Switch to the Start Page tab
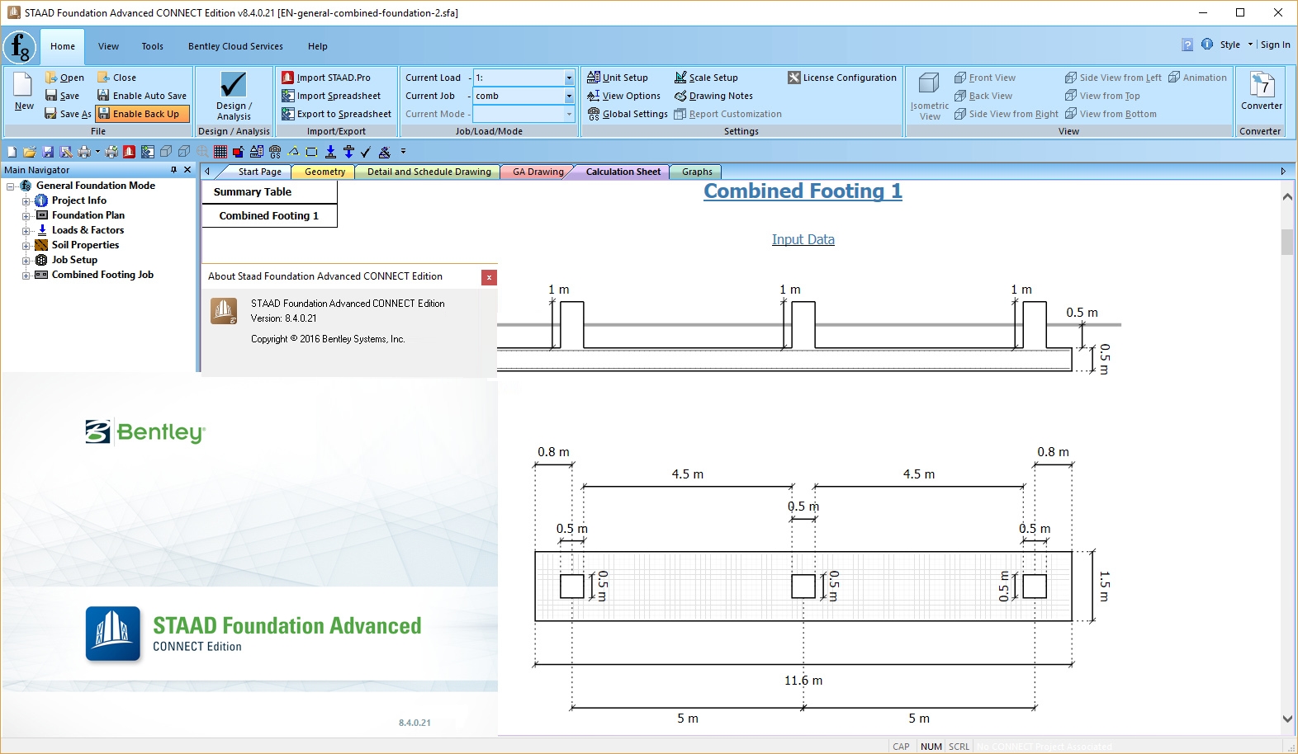Image resolution: width=1298 pixels, height=754 pixels. [x=259, y=172]
